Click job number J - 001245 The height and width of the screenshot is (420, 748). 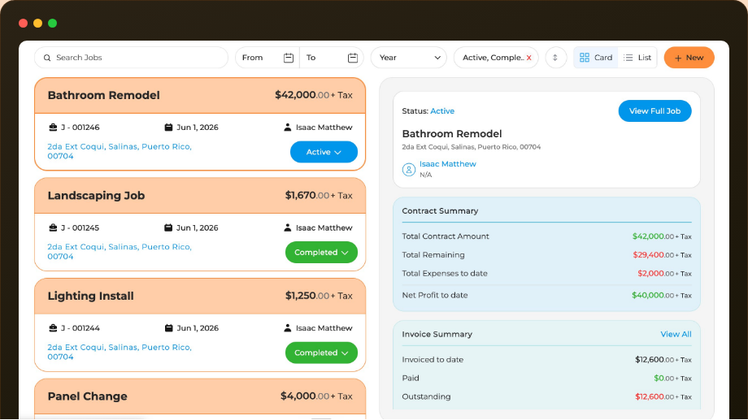[x=80, y=228]
